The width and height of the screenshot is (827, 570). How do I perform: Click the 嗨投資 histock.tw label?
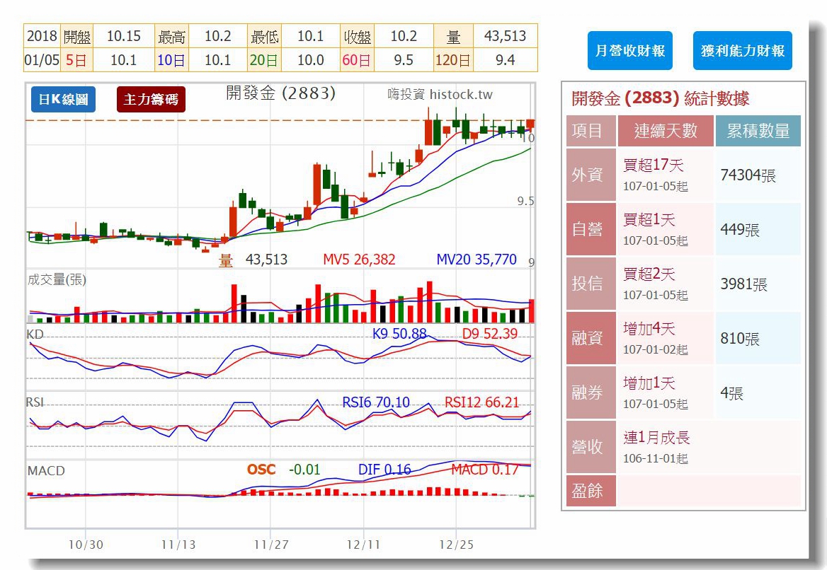coord(440,94)
